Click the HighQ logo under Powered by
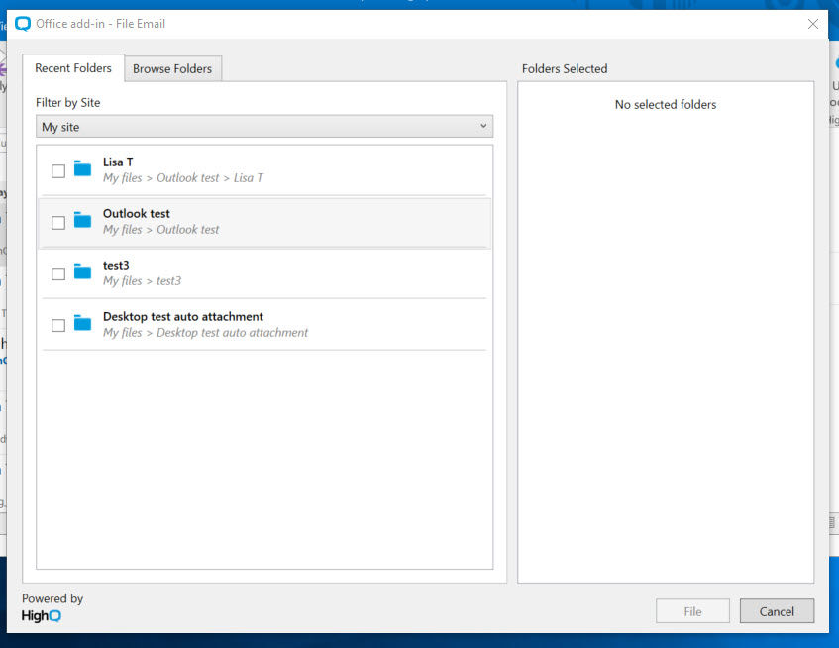839x648 pixels. 42,616
